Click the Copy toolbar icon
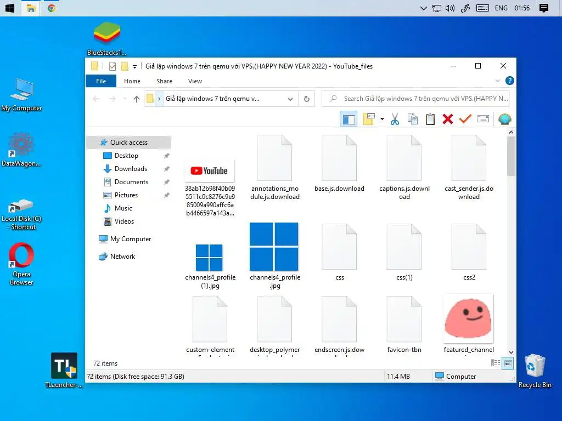 (x=413, y=119)
